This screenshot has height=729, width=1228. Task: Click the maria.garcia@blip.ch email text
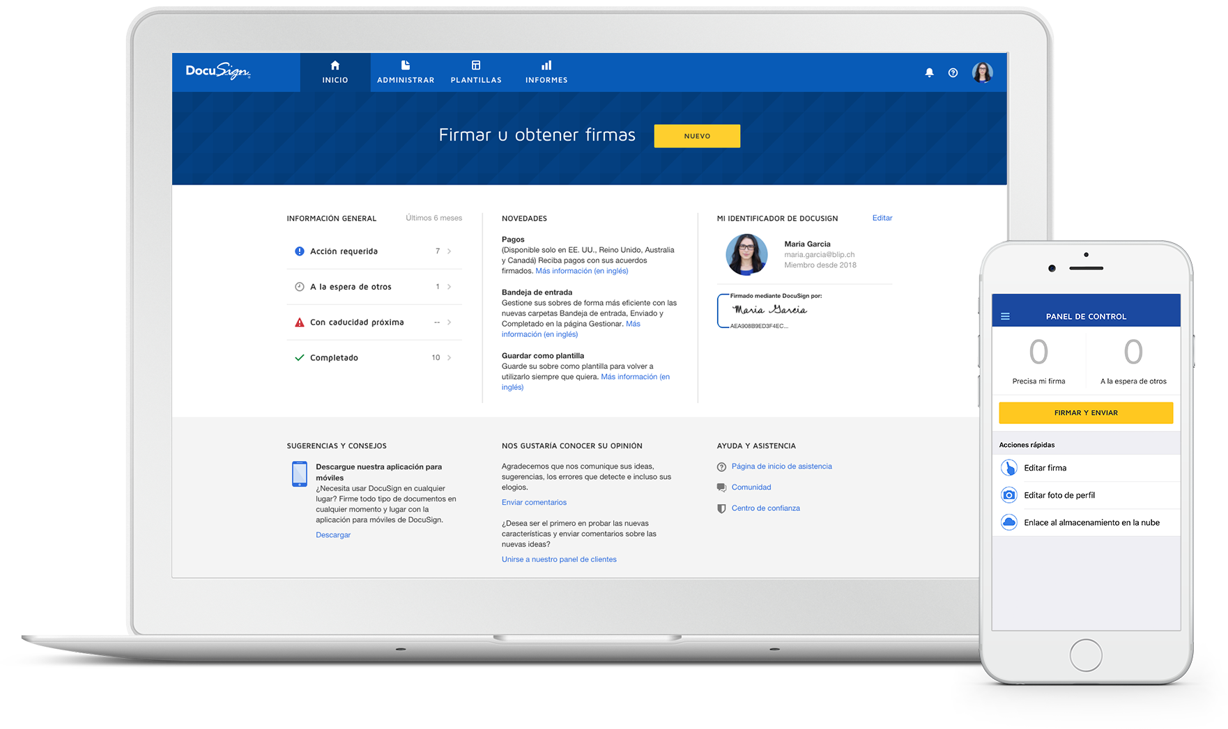819,255
